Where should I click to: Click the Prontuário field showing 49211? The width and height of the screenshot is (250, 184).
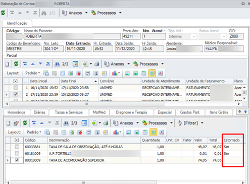click(131, 36)
